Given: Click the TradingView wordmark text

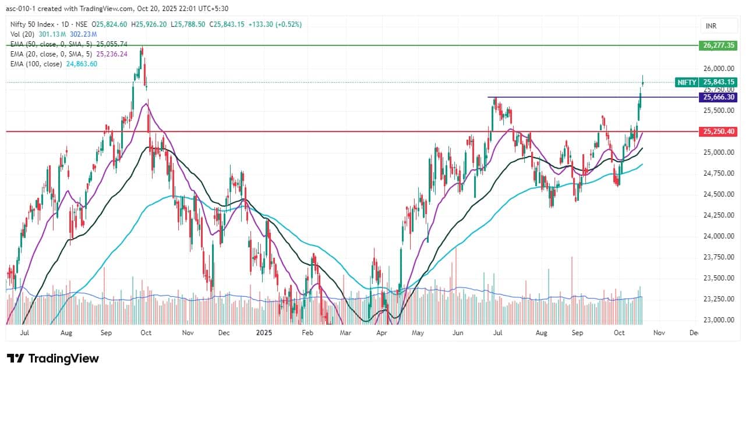Looking at the screenshot, I should [63, 358].
